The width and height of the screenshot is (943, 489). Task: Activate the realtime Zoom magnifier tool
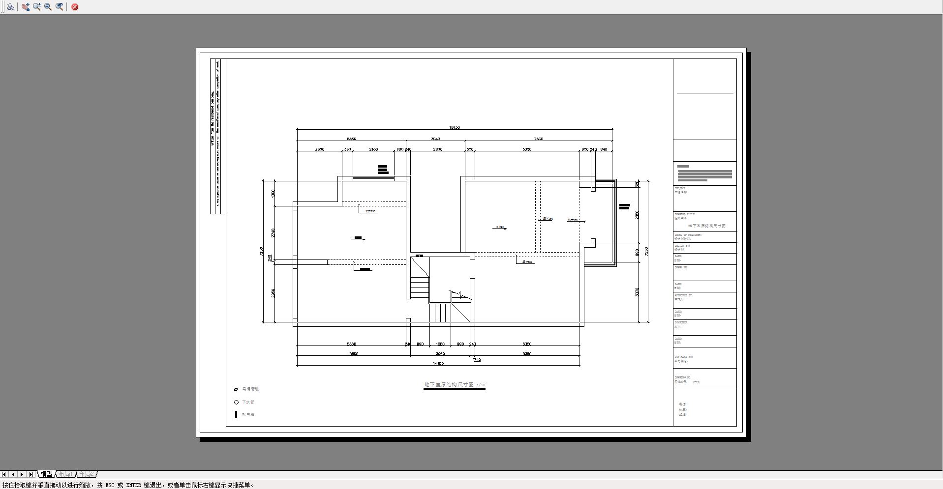(x=37, y=7)
